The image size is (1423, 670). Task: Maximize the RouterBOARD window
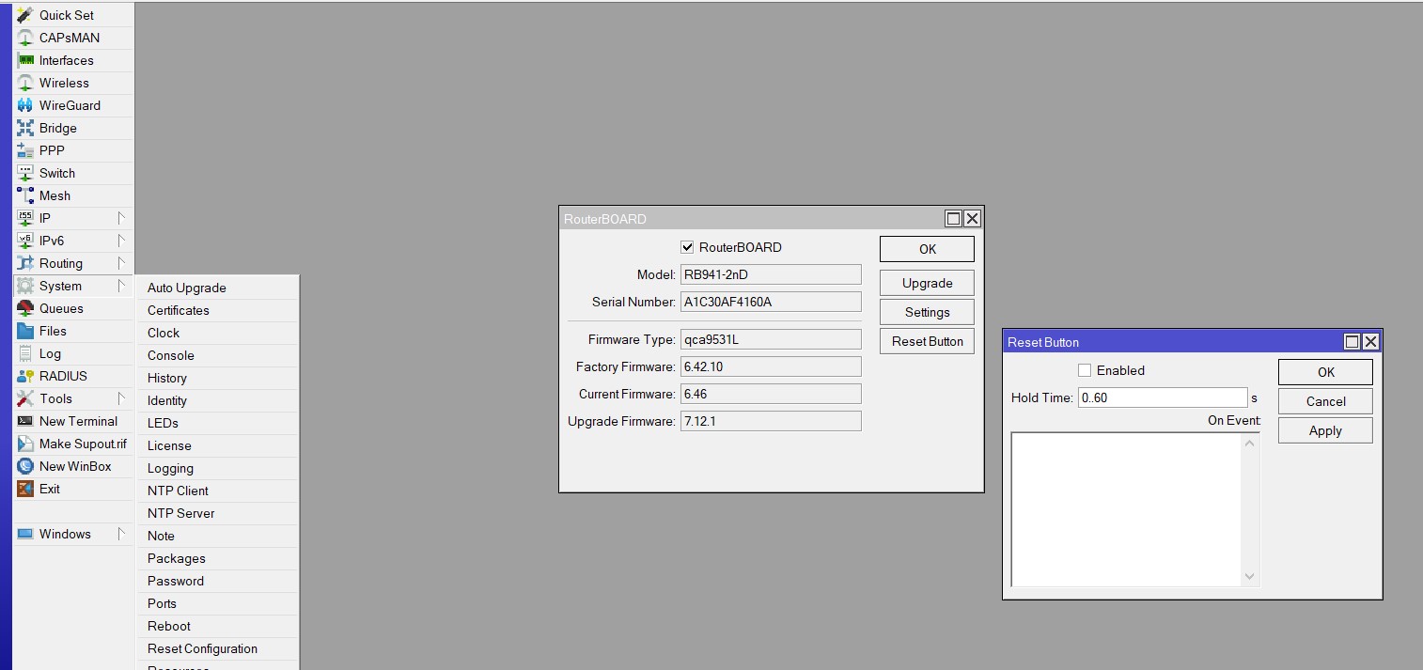click(x=953, y=219)
